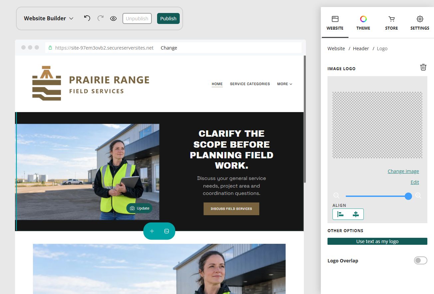Select the hero photo of woman in vest

coord(88,172)
